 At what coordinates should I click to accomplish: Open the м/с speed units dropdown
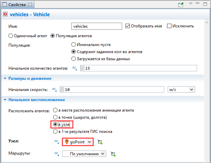pos(181,90)
